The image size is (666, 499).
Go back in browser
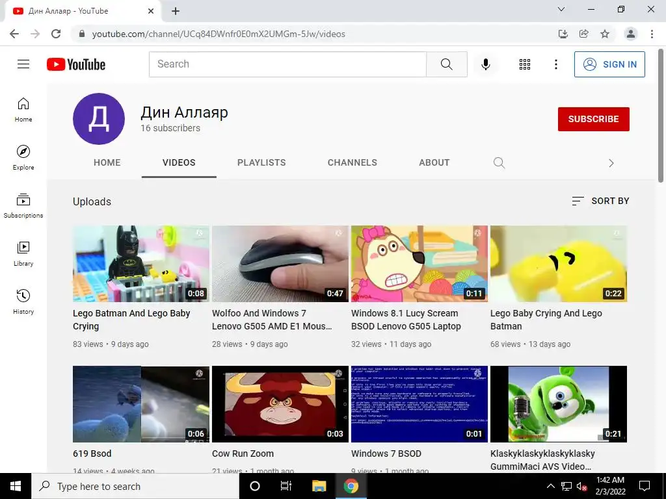click(x=14, y=34)
